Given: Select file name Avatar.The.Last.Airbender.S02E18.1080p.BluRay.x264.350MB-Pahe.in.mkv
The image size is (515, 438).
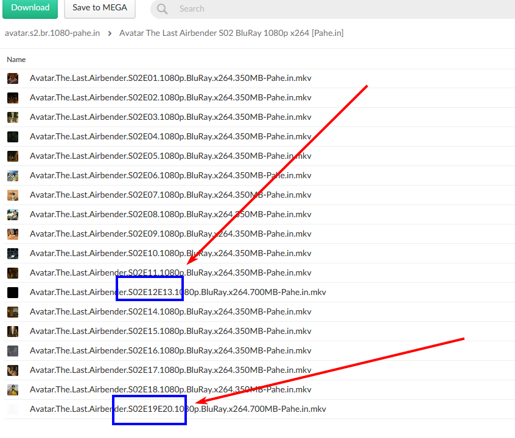Looking at the screenshot, I should coord(170,389).
